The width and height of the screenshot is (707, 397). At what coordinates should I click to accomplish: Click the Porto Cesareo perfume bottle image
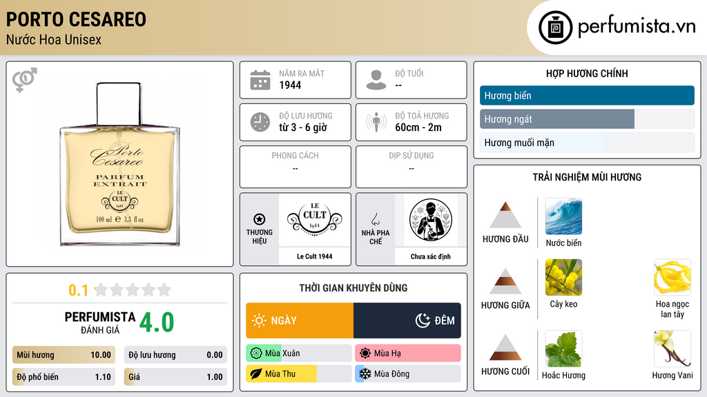[x=120, y=164]
